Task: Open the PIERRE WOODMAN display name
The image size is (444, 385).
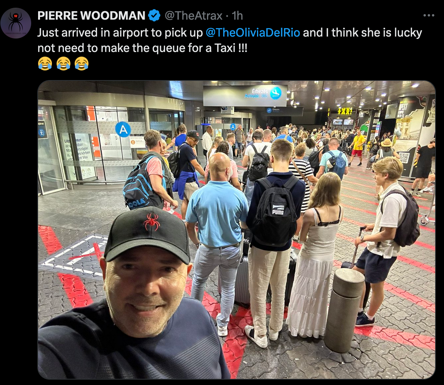Action: pos(91,15)
